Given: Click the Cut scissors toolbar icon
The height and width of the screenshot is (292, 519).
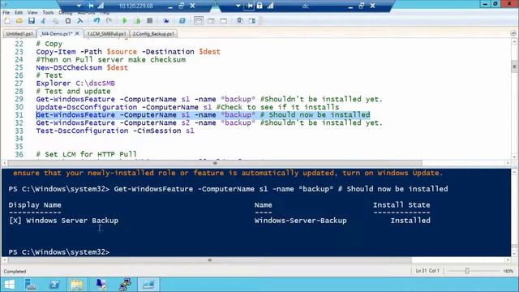Looking at the screenshot, I should click(x=43, y=21).
